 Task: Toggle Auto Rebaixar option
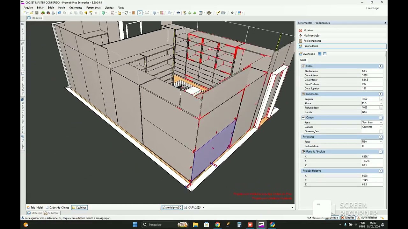[x=367, y=218]
